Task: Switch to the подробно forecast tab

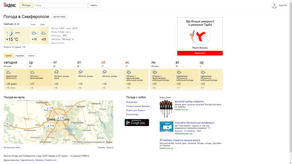Action: click(x=20, y=56)
